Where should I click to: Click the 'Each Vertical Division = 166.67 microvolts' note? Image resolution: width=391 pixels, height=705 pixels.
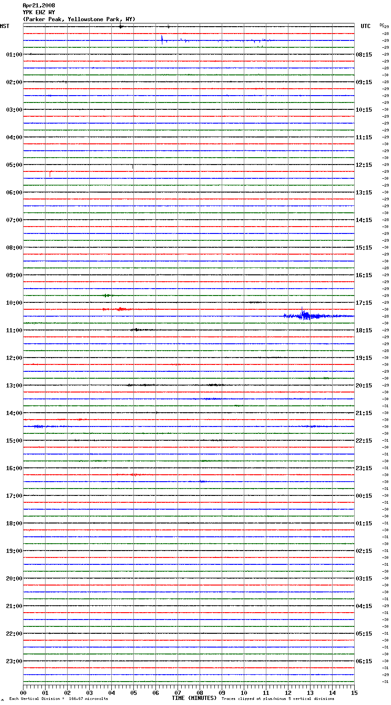click(58, 699)
